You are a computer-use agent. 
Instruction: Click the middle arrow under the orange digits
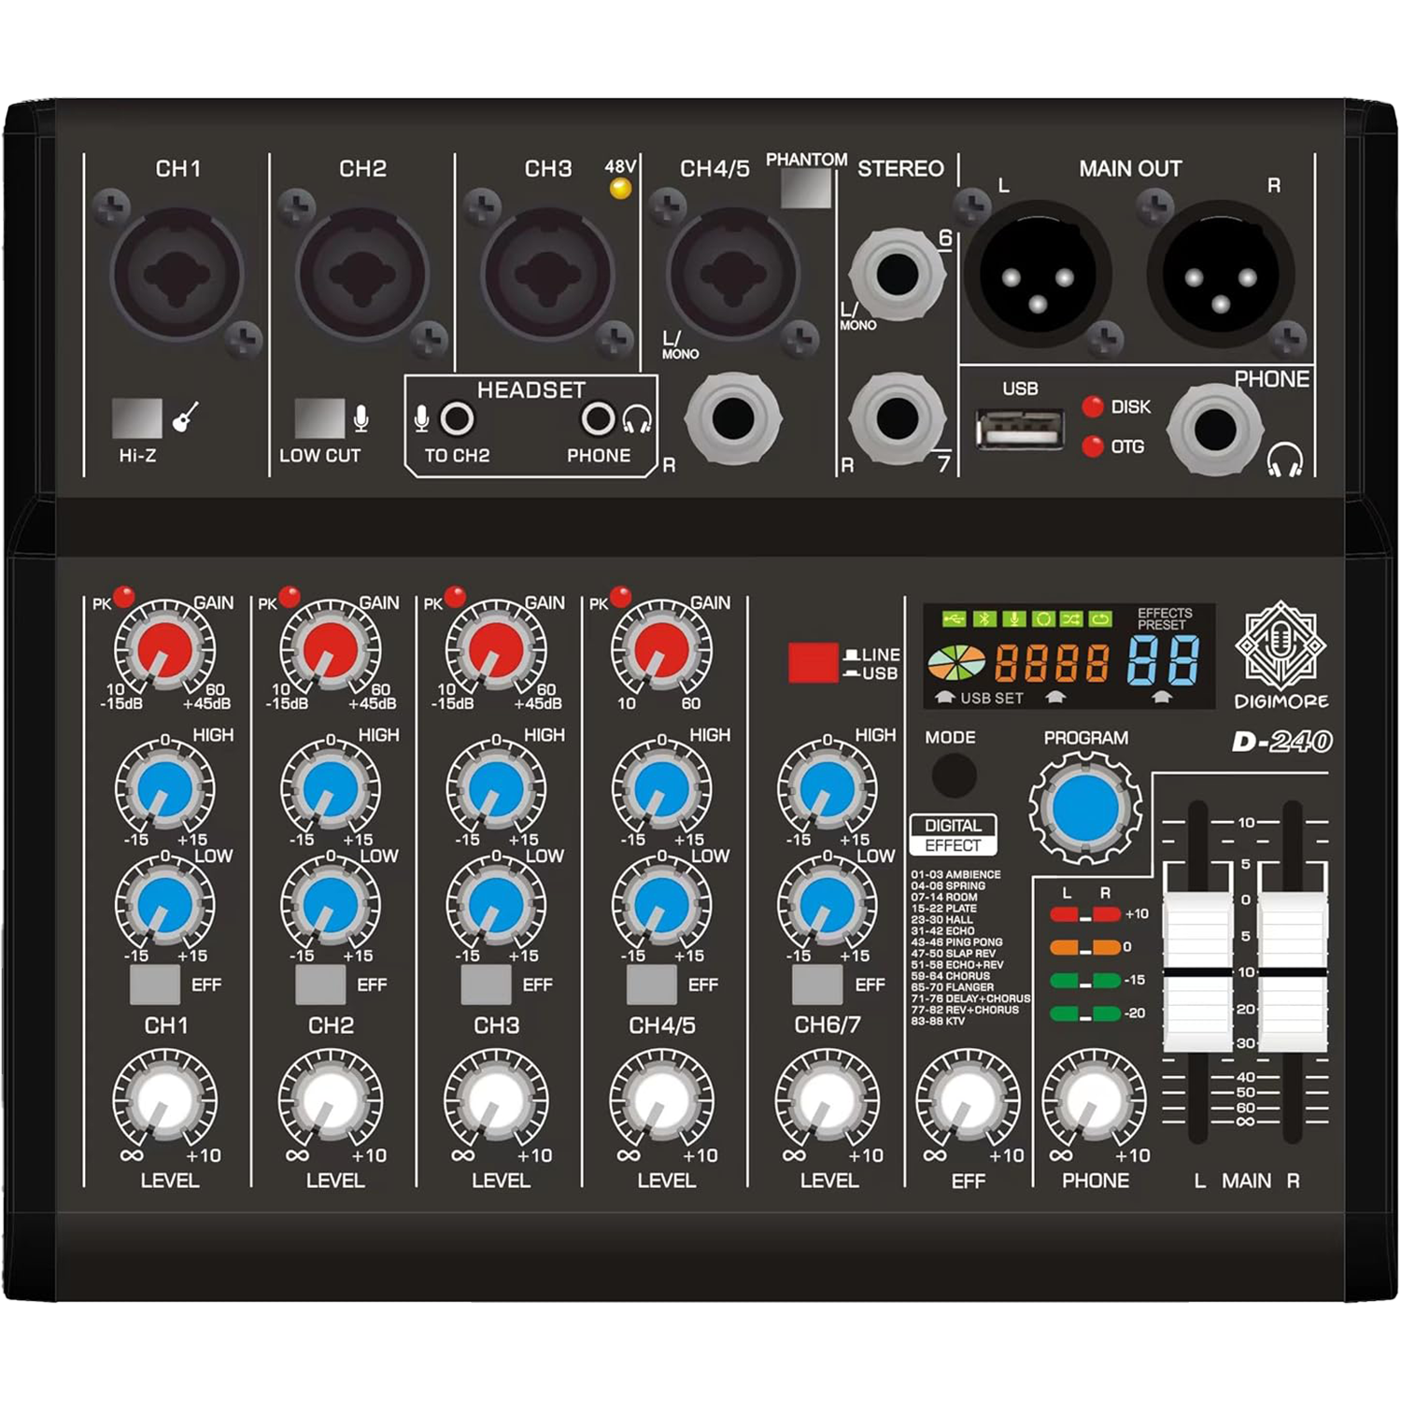[x=1054, y=695]
